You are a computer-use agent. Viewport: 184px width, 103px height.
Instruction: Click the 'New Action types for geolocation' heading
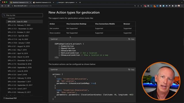pos(74,13)
